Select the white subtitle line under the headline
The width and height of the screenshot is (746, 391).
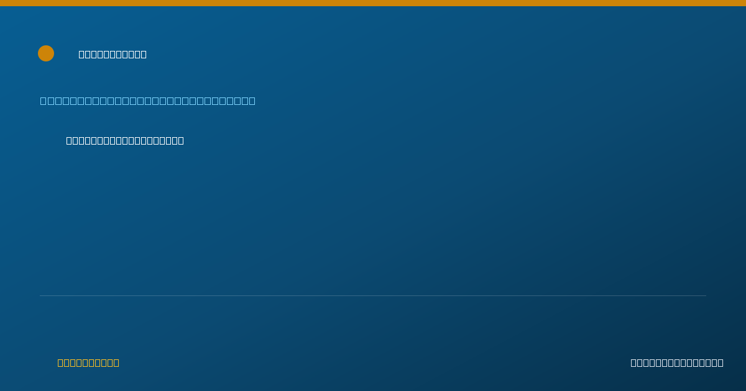tap(125, 140)
